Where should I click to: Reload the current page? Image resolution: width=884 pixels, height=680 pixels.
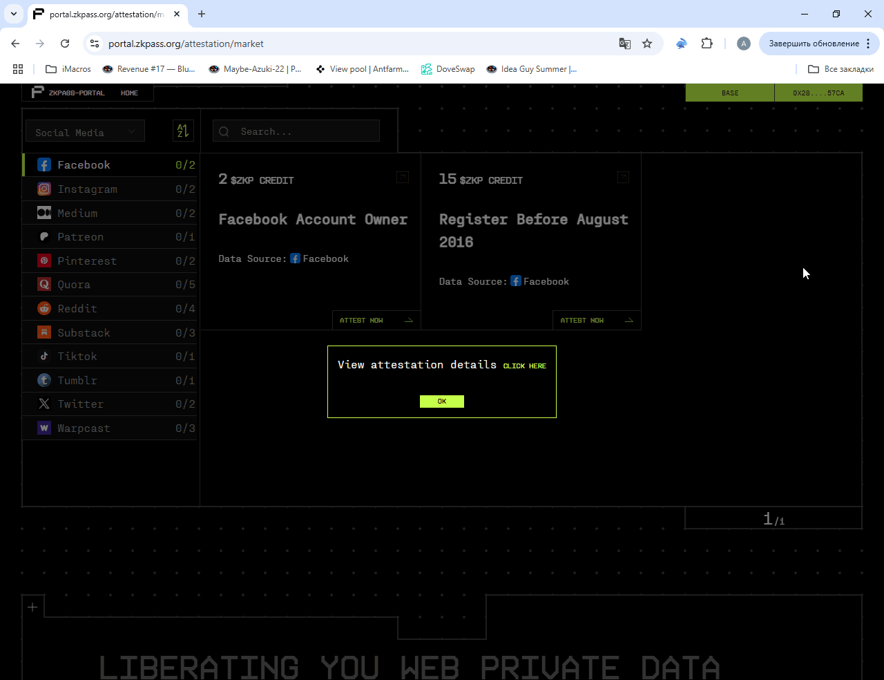tap(65, 44)
